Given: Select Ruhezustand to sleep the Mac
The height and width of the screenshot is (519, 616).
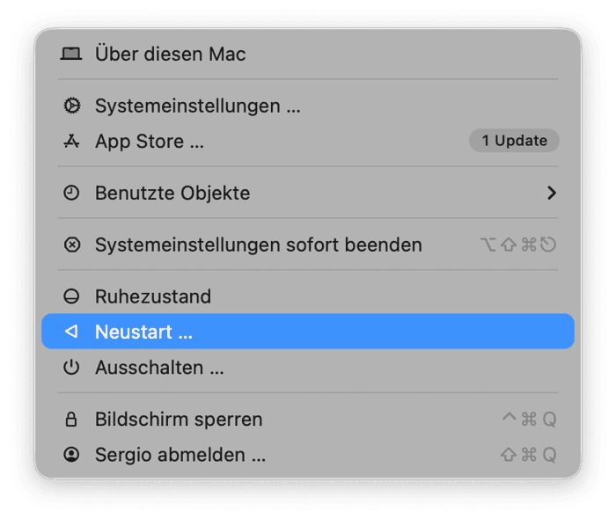Looking at the screenshot, I should click(x=153, y=296).
